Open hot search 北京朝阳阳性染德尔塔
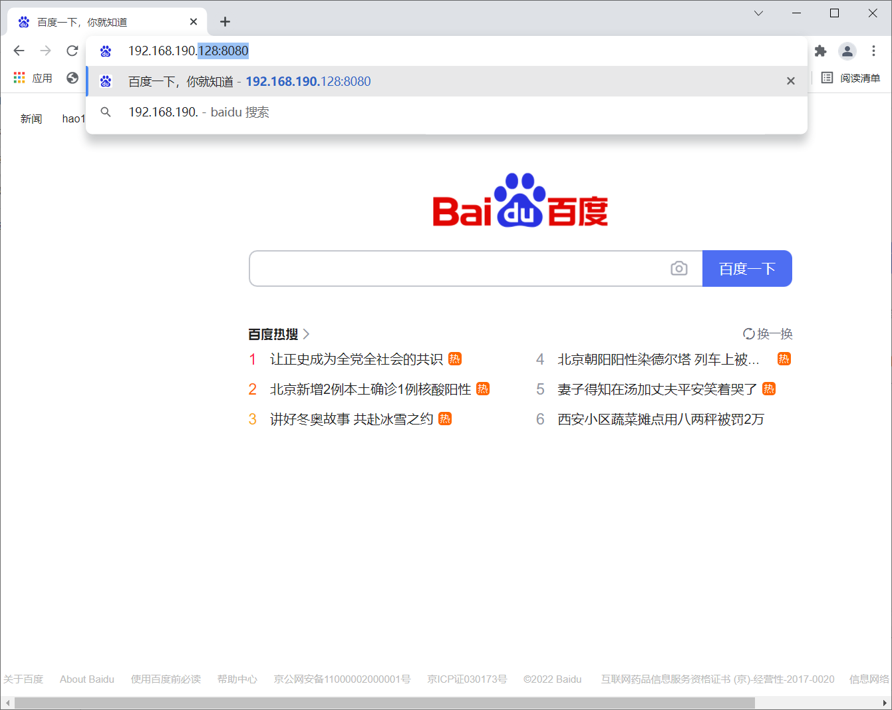 pyautogui.click(x=659, y=359)
